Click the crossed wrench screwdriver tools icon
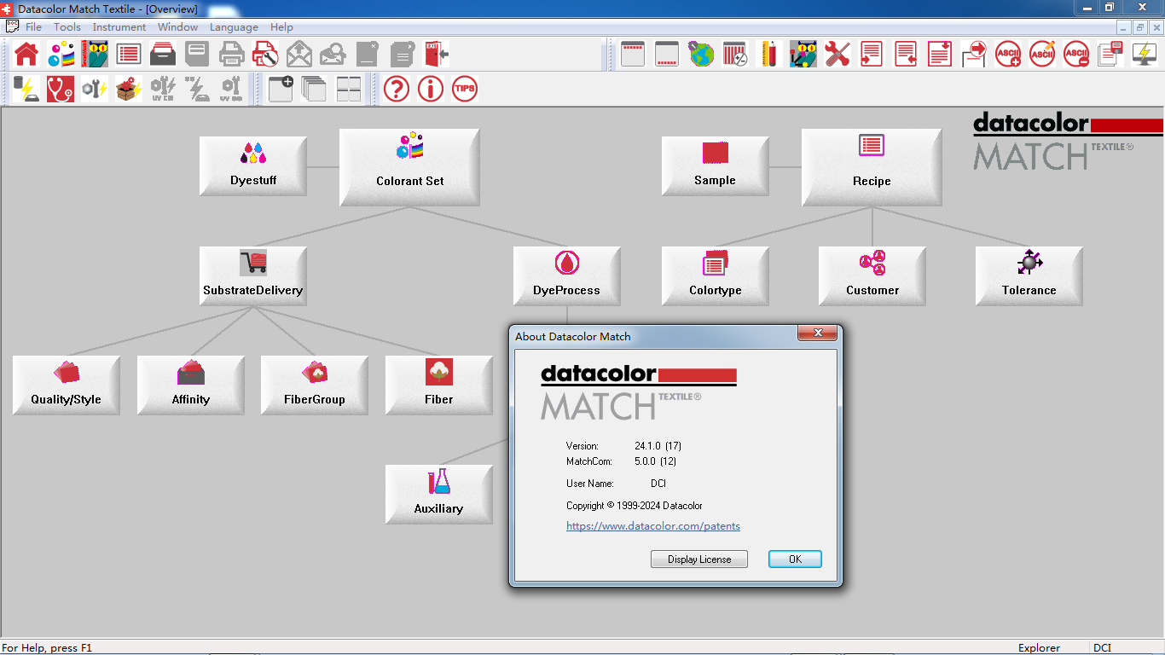1165x655 pixels. [838, 55]
